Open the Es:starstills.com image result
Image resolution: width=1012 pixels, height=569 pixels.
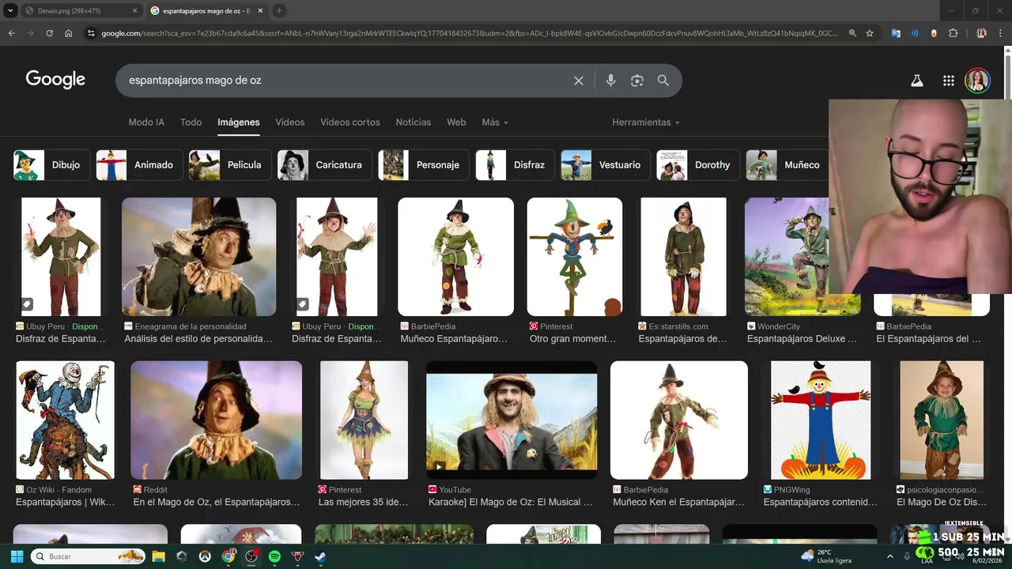[683, 257]
